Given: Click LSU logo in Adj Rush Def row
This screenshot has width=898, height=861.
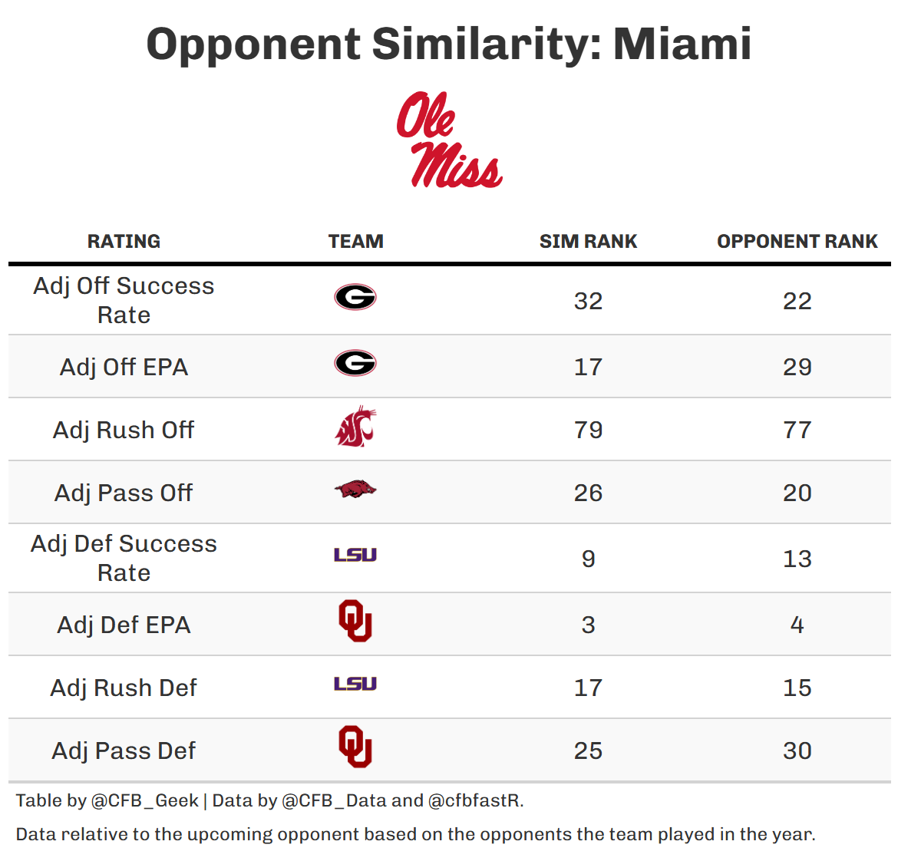Looking at the screenshot, I should click(x=355, y=684).
